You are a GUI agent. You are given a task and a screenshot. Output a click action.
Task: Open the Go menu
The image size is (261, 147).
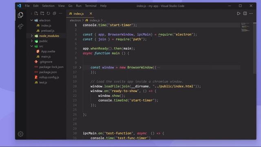[x=70, y=6]
